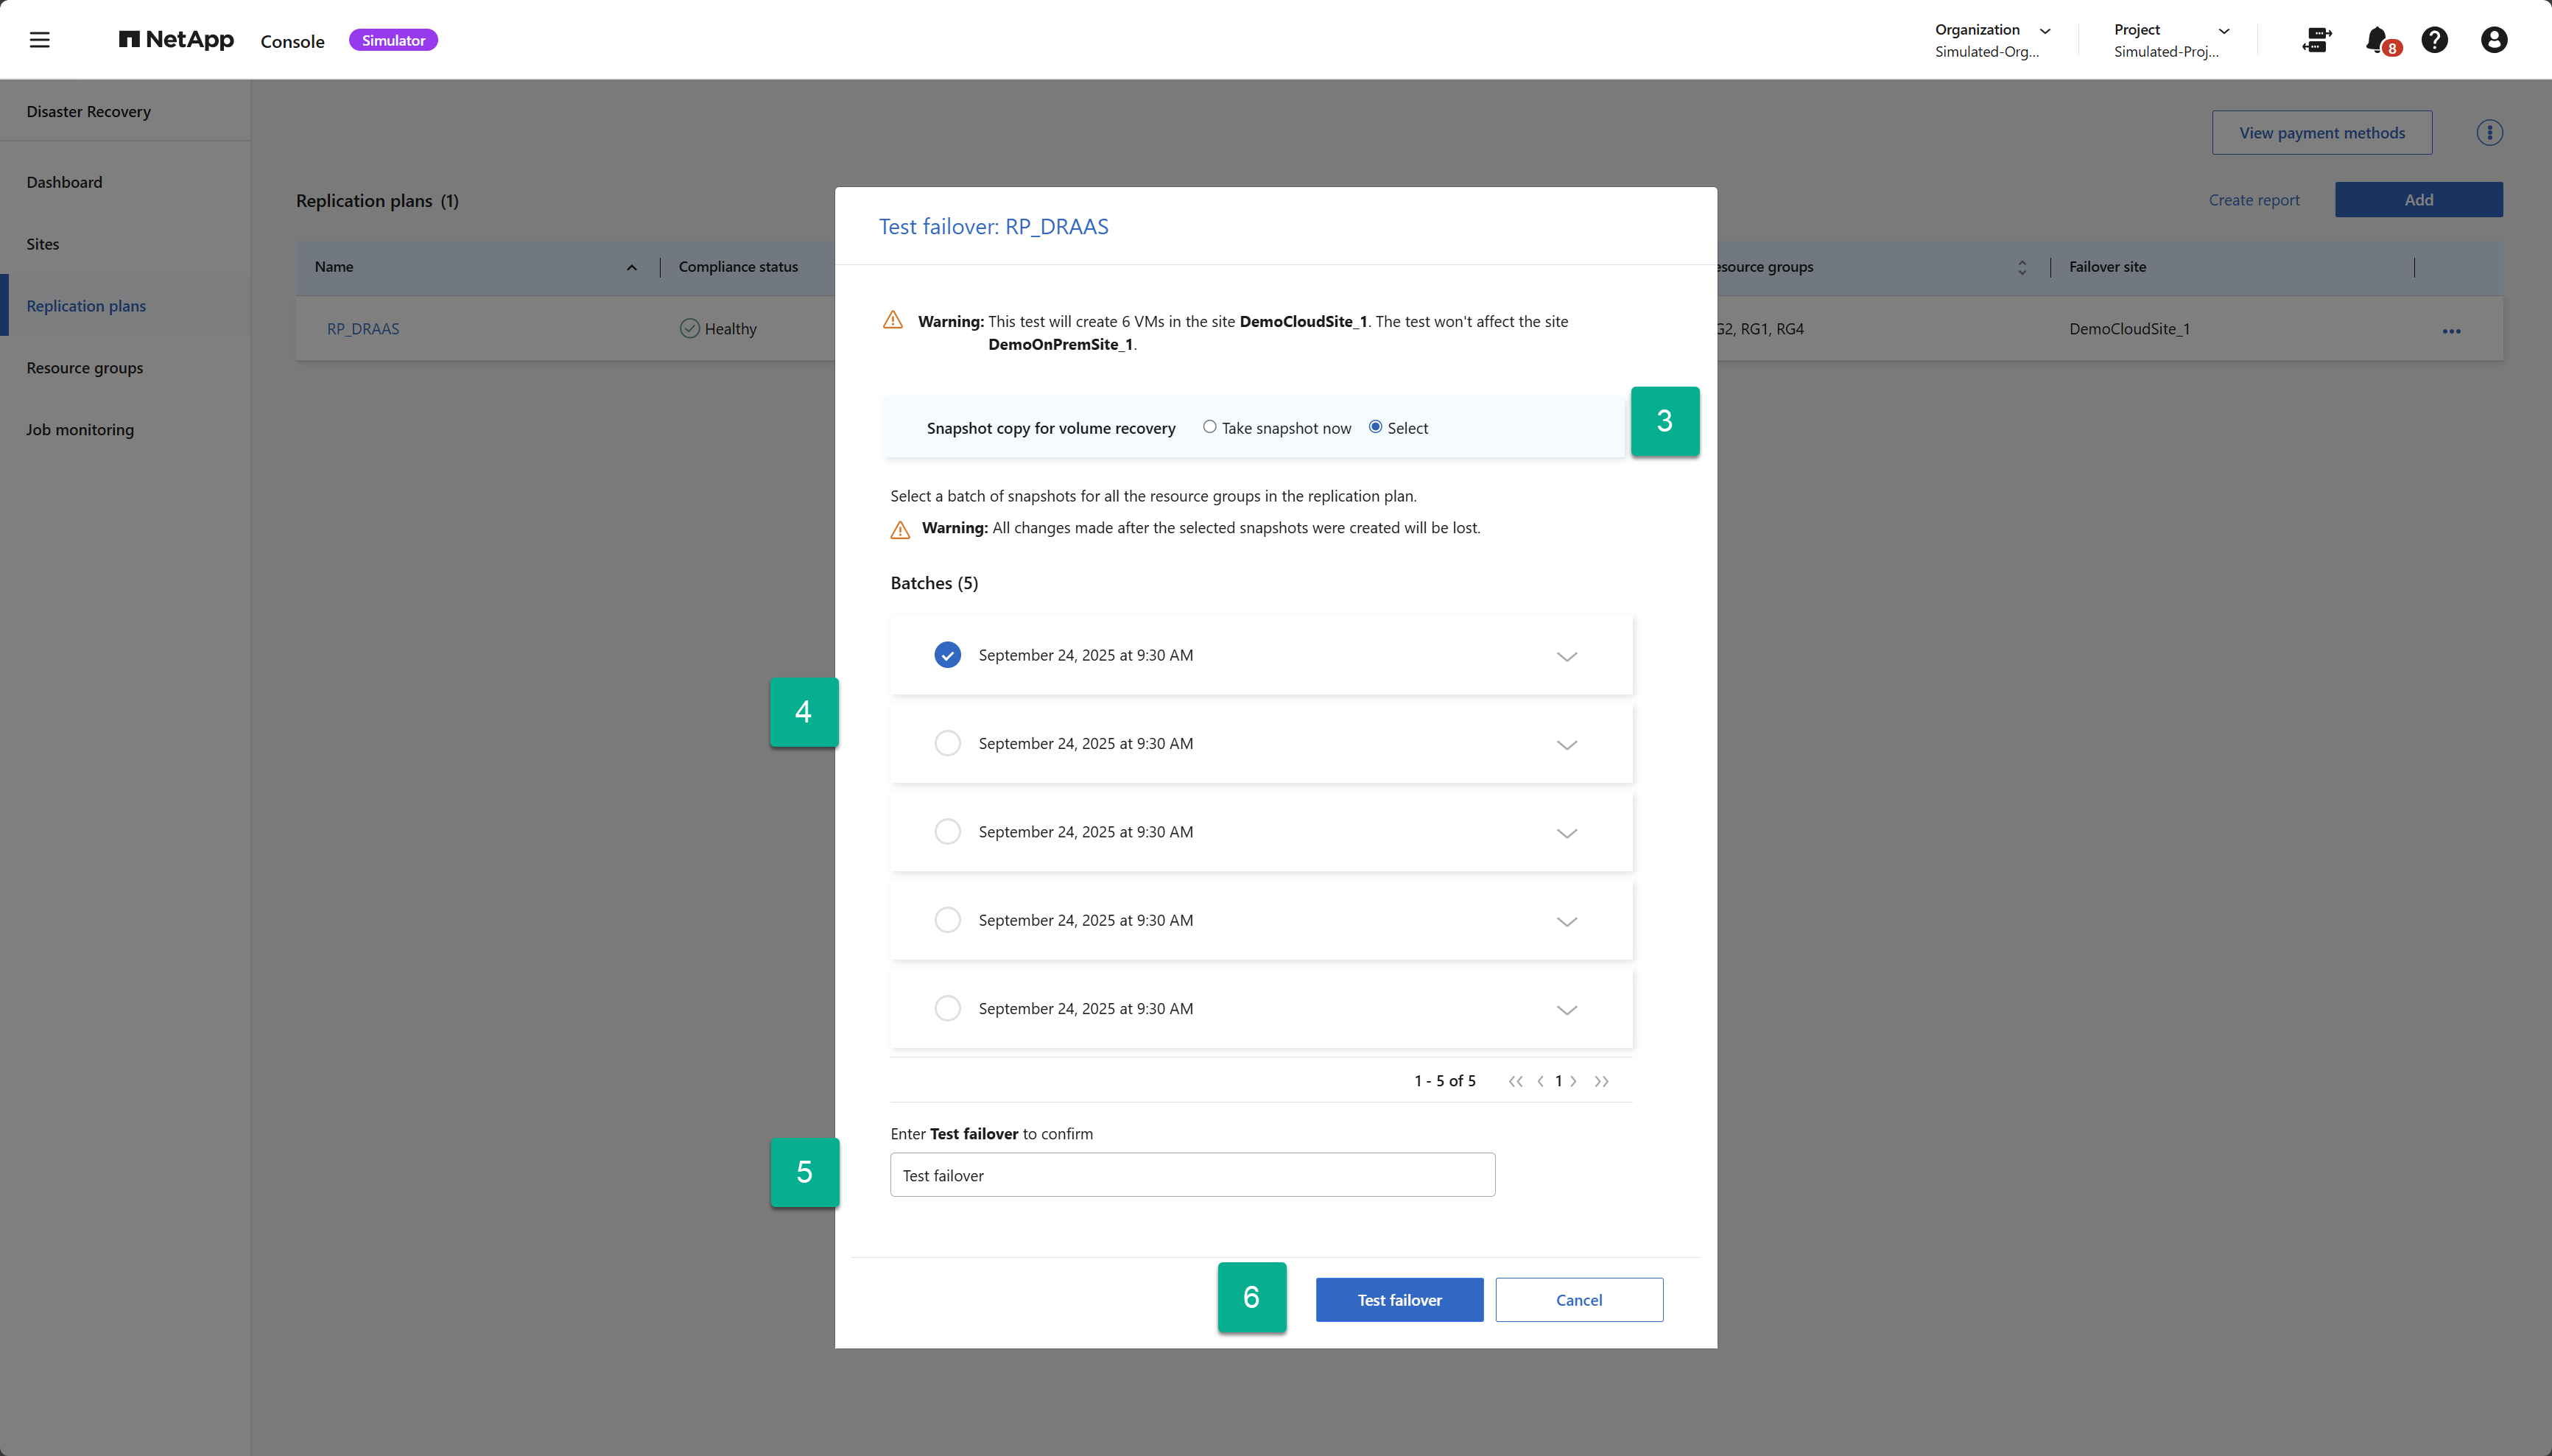Click the vertical ellipsis beside View payment methods
This screenshot has width=2552, height=1456.
[x=2489, y=133]
